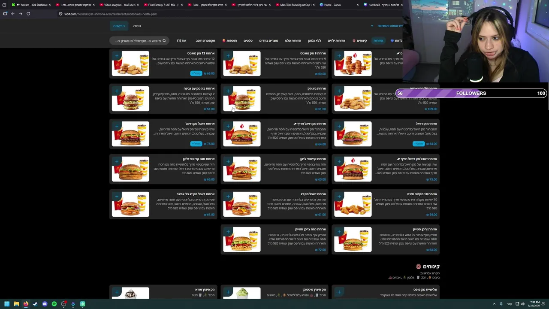Add the spicy rings meal in the top-right card
549x309 pixels.
[339, 56]
